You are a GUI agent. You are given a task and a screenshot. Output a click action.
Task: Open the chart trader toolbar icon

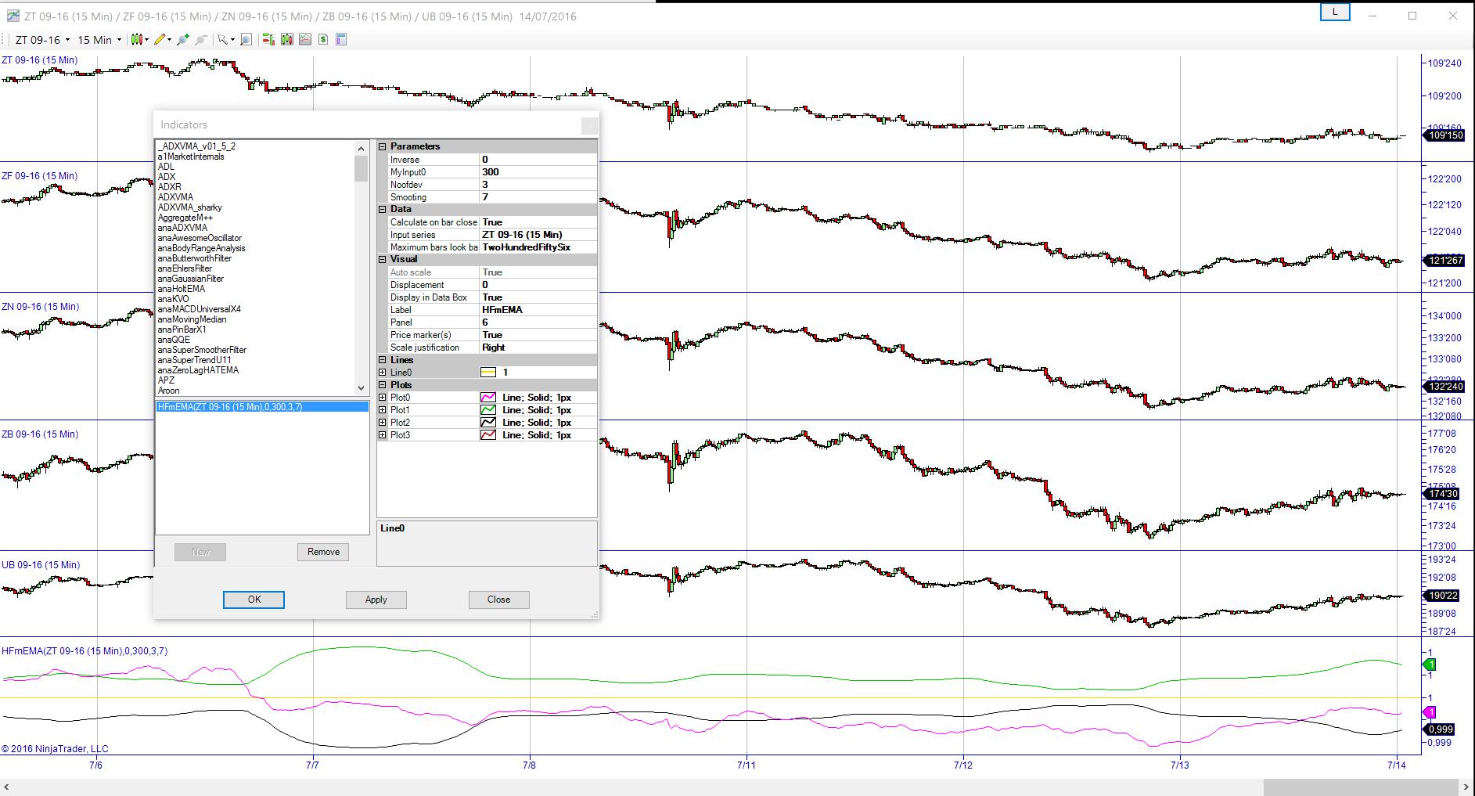268,40
